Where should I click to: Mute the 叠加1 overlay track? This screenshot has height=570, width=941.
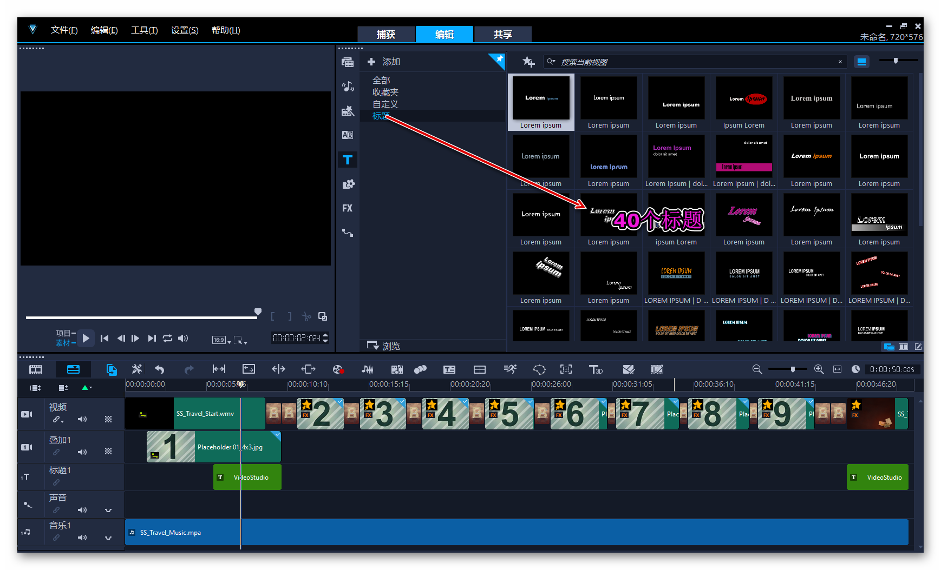[x=82, y=452]
